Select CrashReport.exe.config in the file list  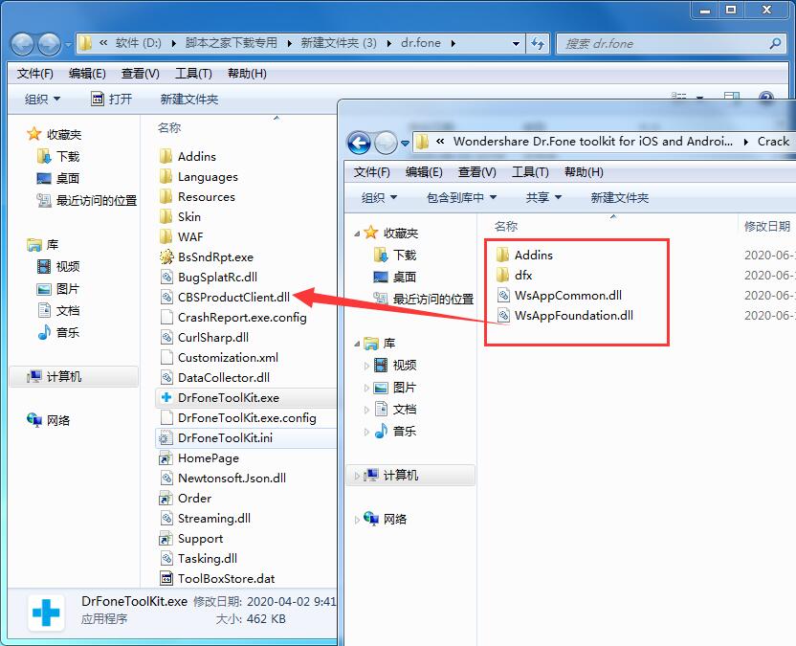(x=242, y=318)
